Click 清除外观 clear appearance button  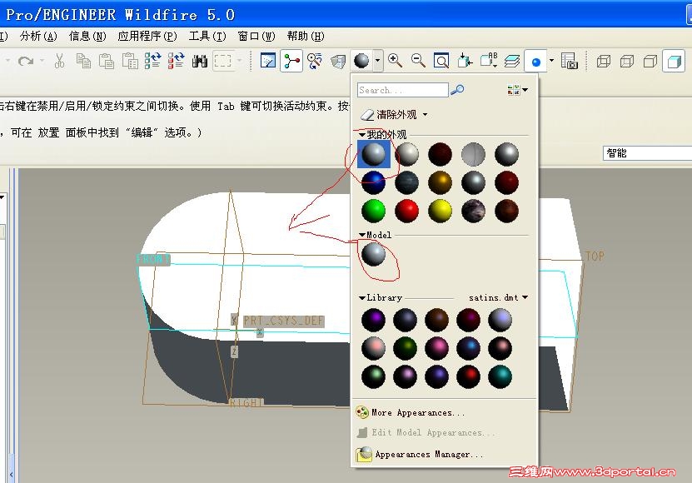[x=388, y=115]
